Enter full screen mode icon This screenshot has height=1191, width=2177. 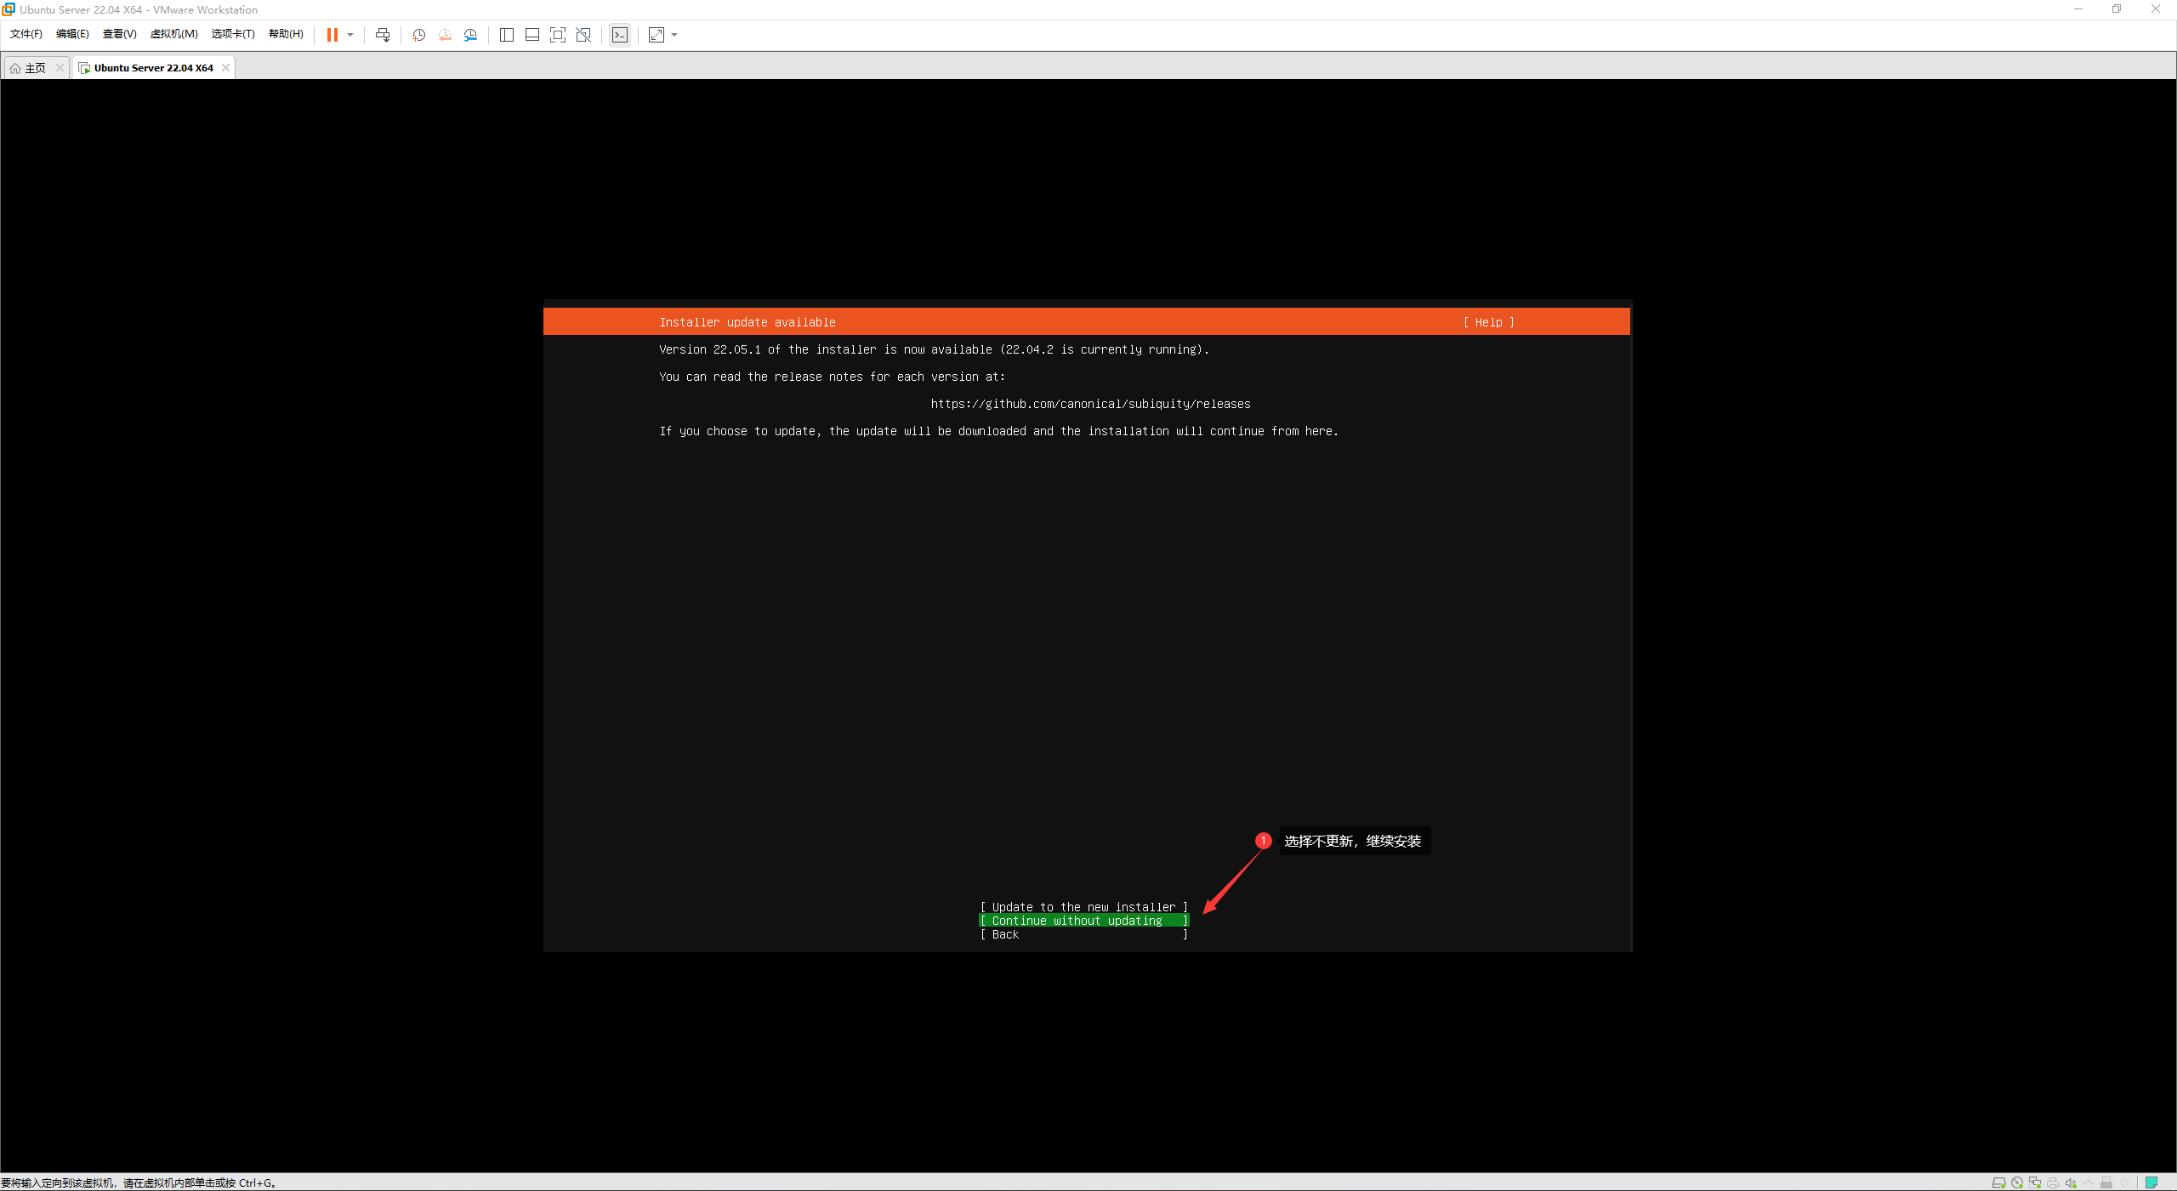tap(558, 35)
